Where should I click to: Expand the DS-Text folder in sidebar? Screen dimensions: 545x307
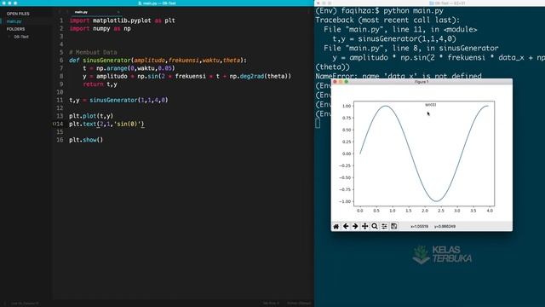pyautogui.click(x=21, y=37)
